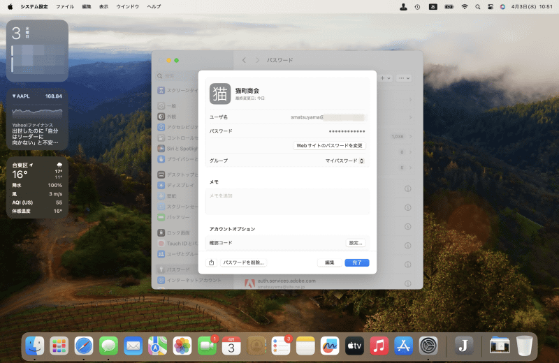This screenshot has height=363, width=559.
Task: Click the AAPL stocks widget
Action: pyautogui.click(x=37, y=119)
